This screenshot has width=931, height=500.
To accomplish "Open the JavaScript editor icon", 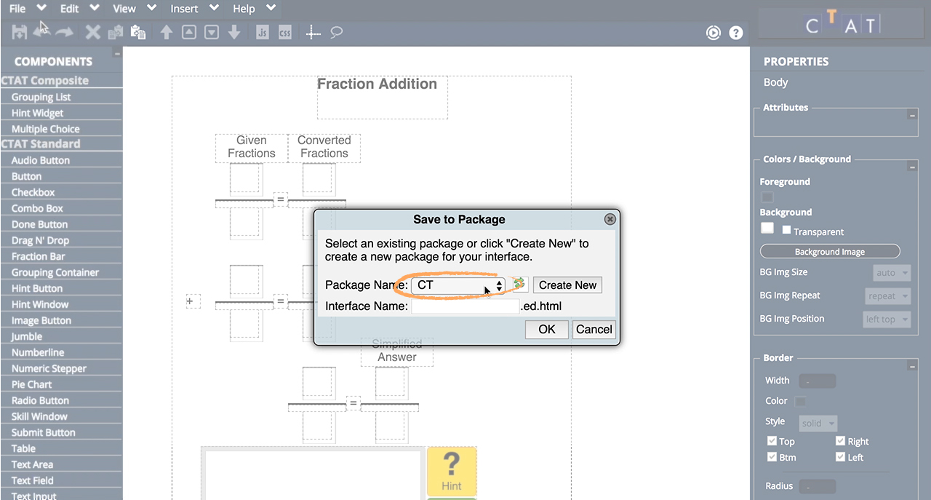I will coord(262,32).
